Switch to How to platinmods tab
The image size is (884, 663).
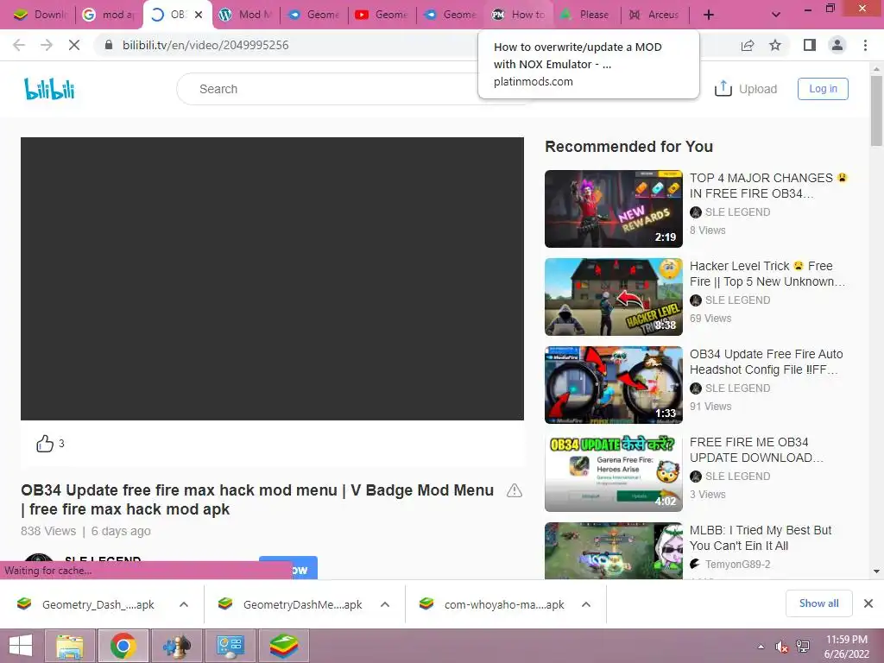pyautogui.click(x=519, y=15)
